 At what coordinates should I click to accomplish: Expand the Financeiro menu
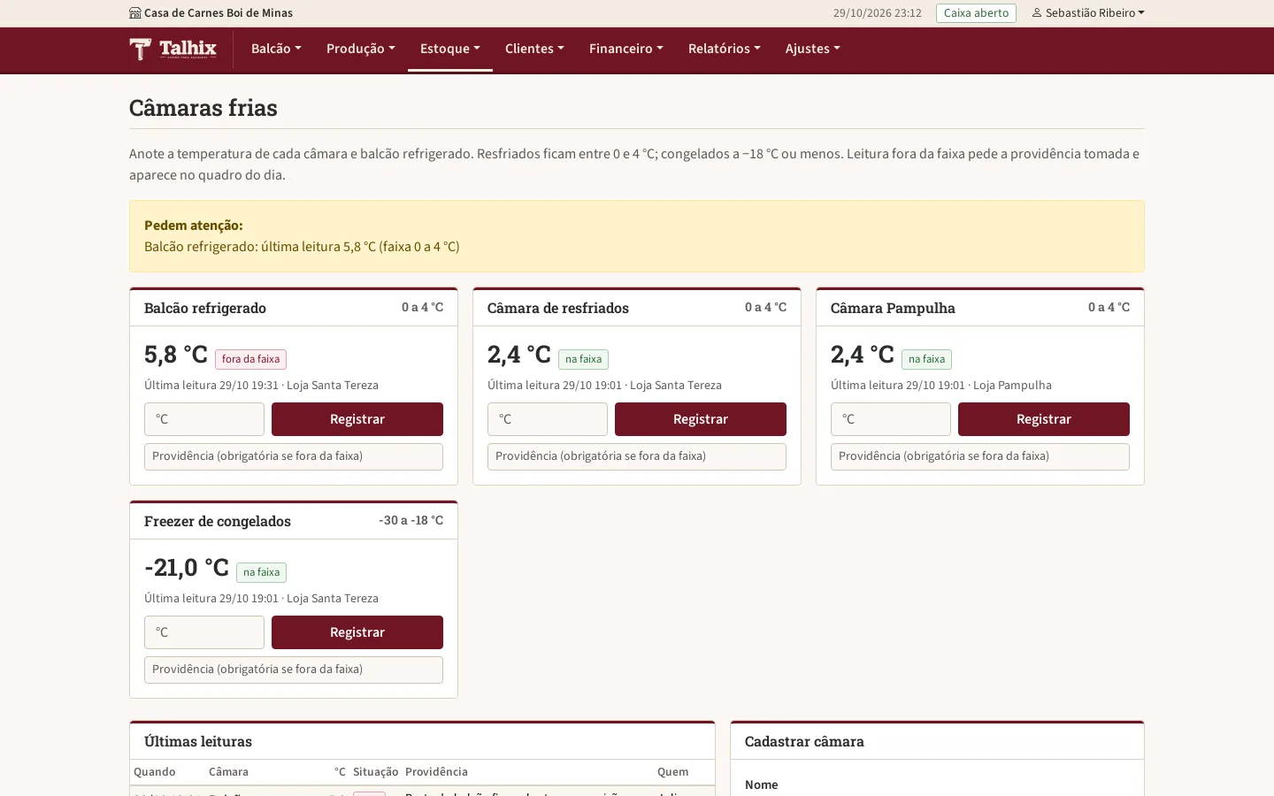[626, 49]
